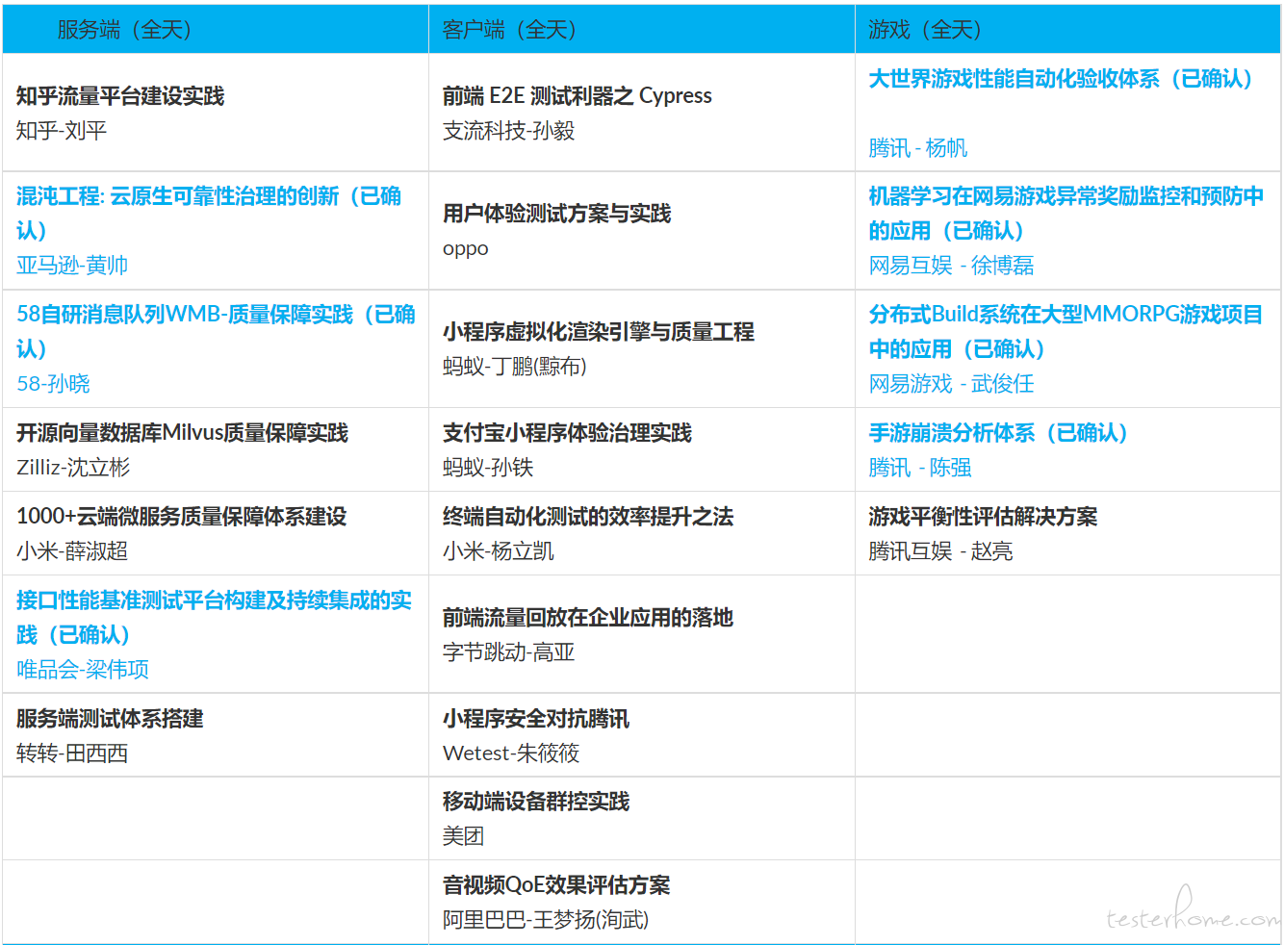Click the 亚马逊-黄帅 speaker link
The width and height of the screenshot is (1284, 945).
pos(72,266)
